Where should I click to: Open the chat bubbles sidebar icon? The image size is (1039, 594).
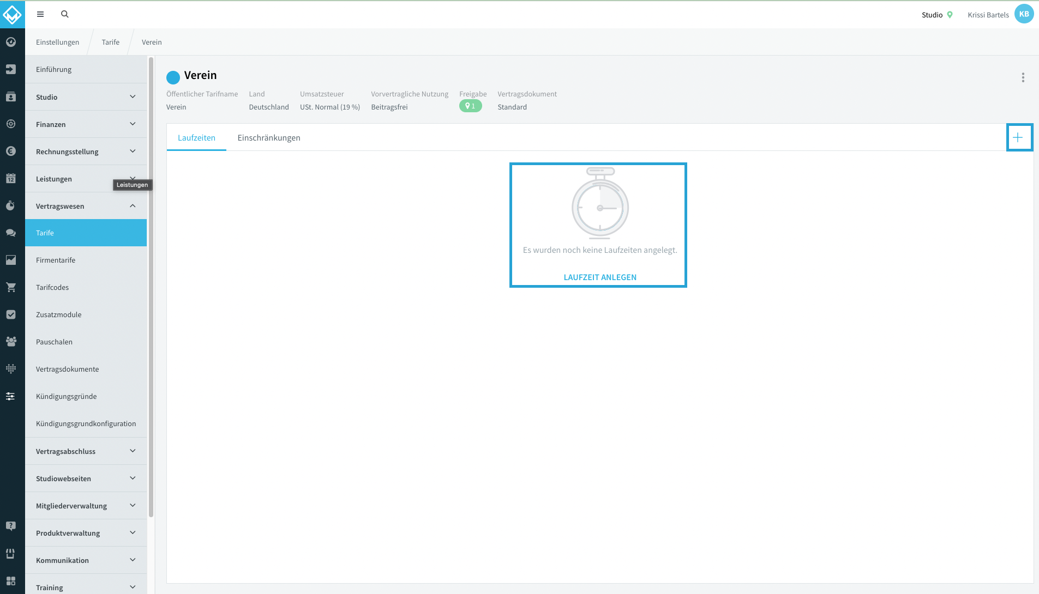coord(11,233)
